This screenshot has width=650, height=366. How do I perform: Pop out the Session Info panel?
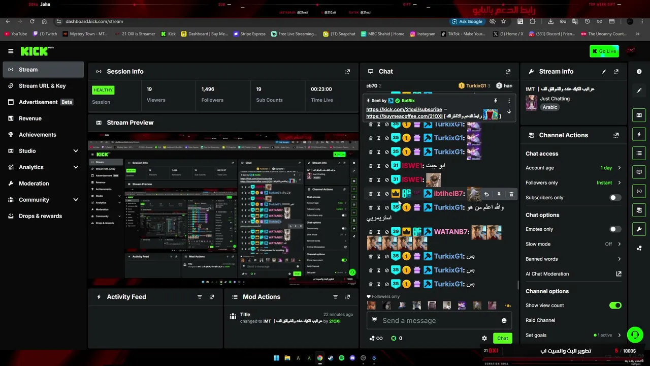click(347, 72)
